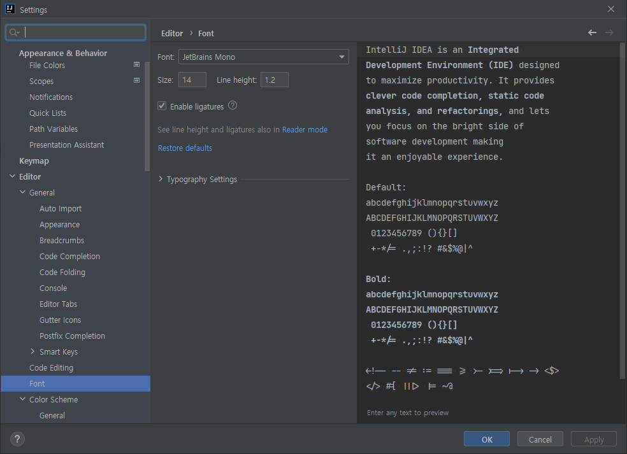Screen dimensions: 627x454
Task: Select Quick Lists in tree
Action: pos(48,113)
